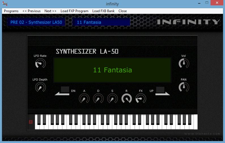Minimize the infinity window
225x143 pixels.
199,3
